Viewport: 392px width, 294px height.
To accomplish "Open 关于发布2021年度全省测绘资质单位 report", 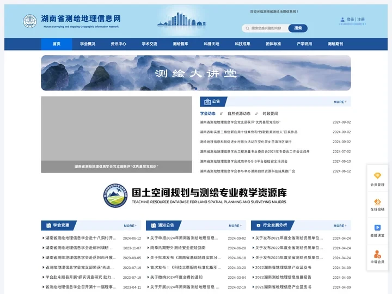I will [x=288, y=238].
